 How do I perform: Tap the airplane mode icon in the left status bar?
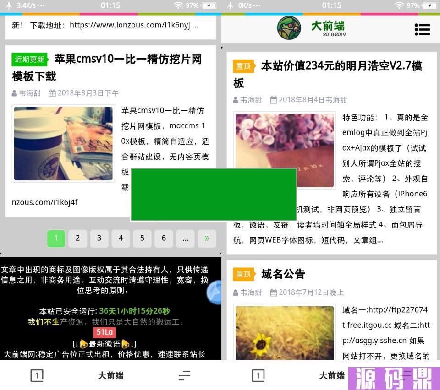[x=9, y=5]
